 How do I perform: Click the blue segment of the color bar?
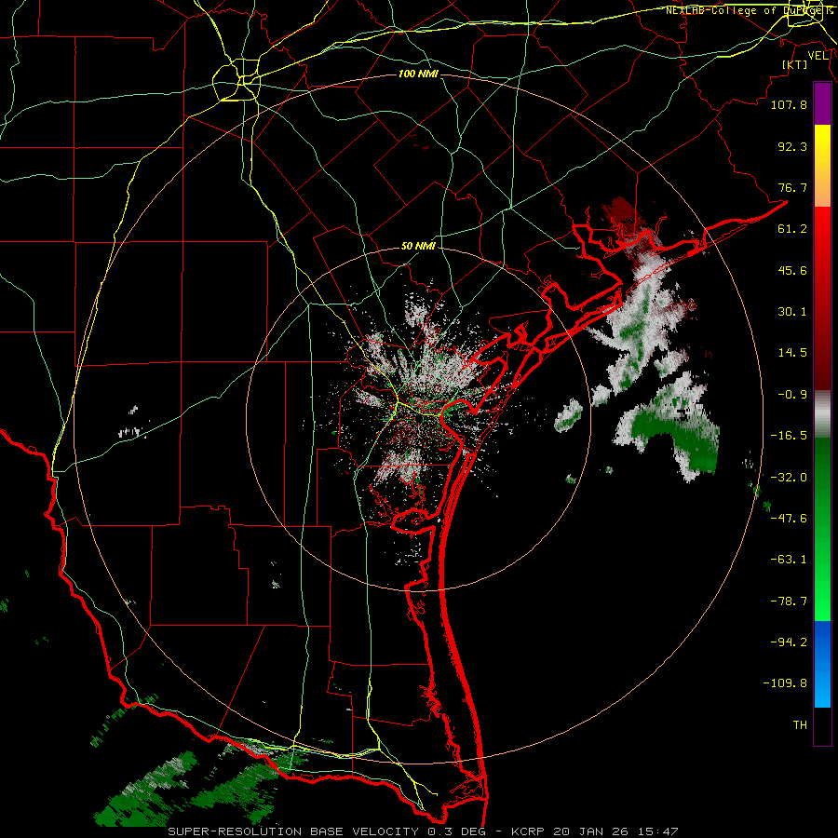[x=822, y=664]
